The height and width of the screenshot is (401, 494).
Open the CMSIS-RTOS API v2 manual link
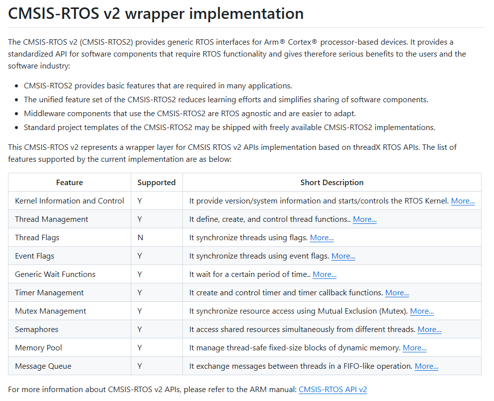[332, 390]
